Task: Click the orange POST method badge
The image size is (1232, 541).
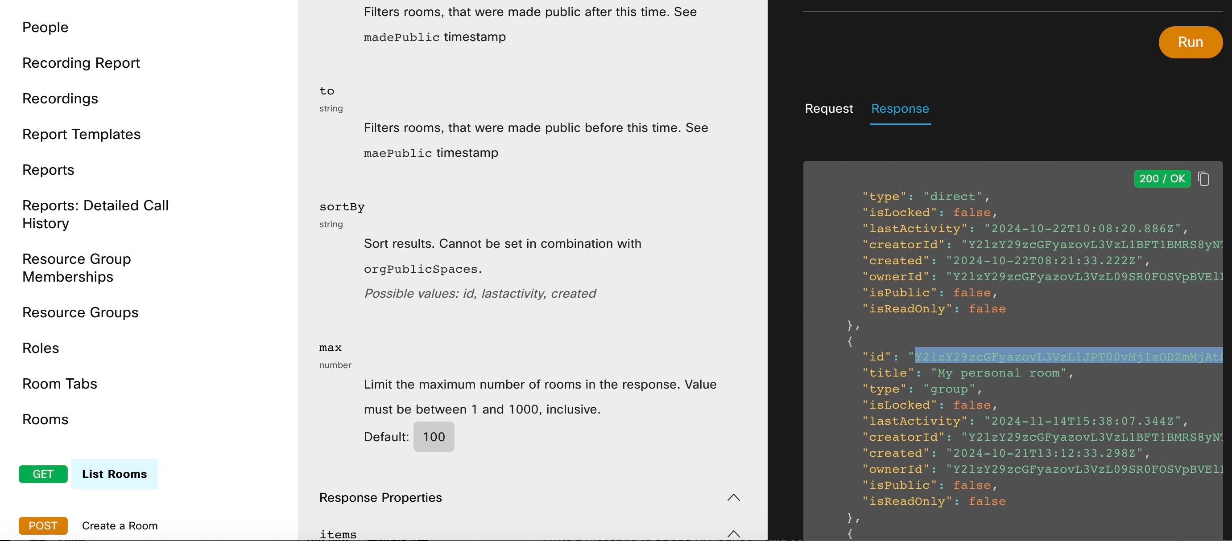Action: tap(43, 525)
